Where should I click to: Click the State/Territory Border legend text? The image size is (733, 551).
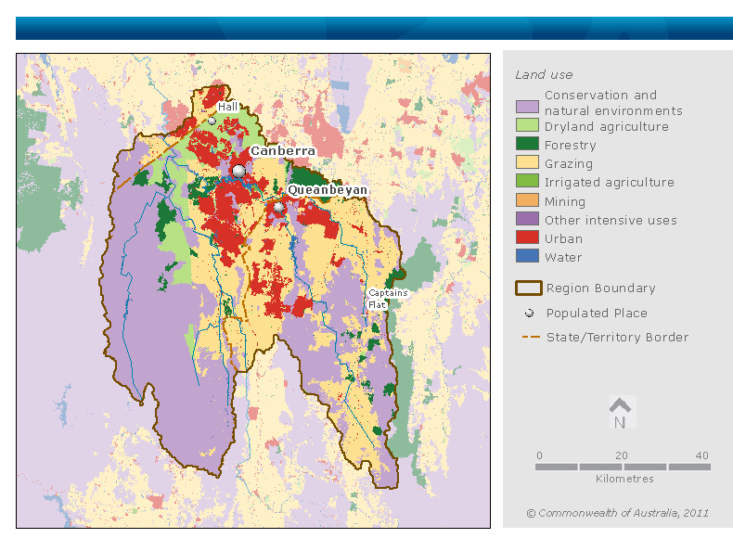(618, 337)
